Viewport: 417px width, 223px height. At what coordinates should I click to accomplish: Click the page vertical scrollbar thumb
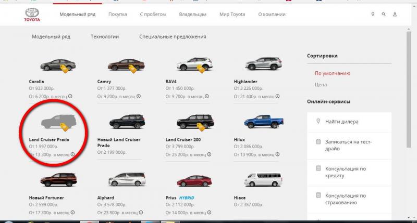pyautogui.click(x=409, y=89)
